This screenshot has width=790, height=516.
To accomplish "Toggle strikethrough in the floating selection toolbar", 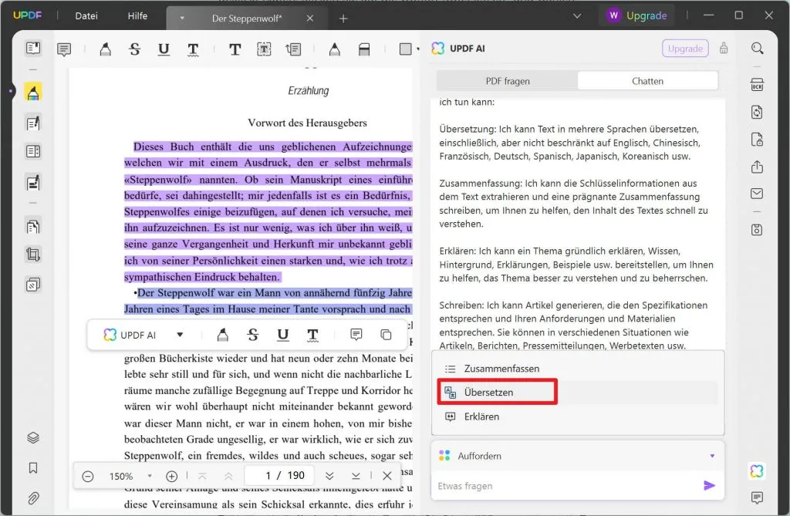I will [x=252, y=334].
